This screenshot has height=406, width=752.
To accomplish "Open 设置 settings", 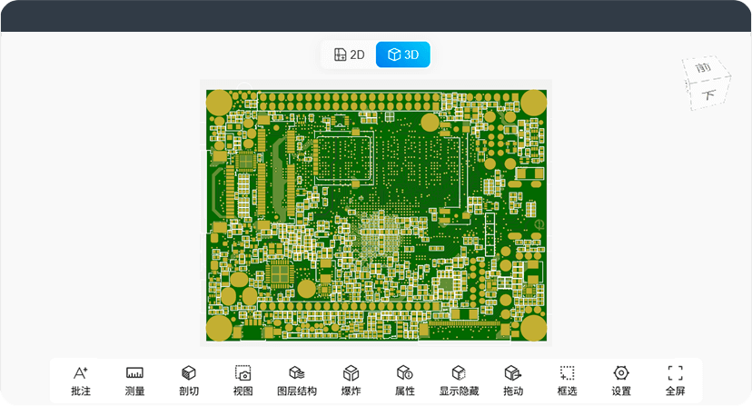I will point(621,380).
